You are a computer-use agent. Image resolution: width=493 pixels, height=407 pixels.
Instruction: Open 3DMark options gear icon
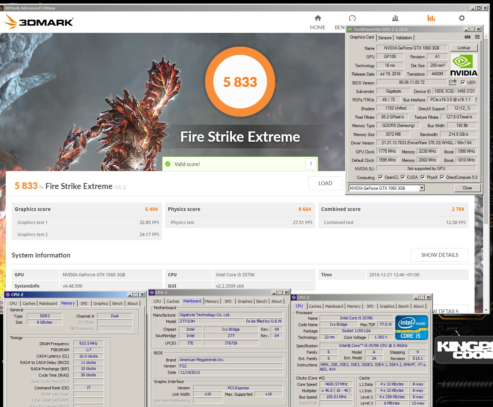pyautogui.click(x=462, y=18)
